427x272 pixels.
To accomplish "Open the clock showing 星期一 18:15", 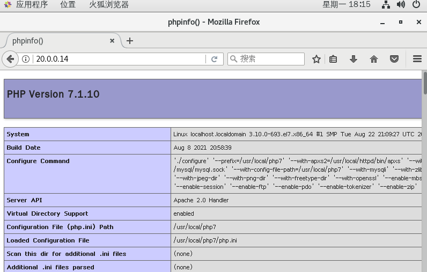I will (347, 4).
